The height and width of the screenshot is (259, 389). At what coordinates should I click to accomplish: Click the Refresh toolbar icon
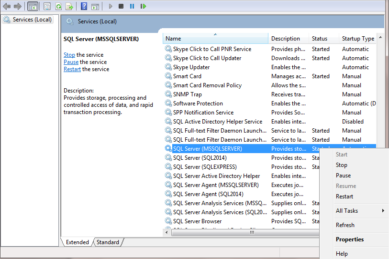tap(58, 6)
